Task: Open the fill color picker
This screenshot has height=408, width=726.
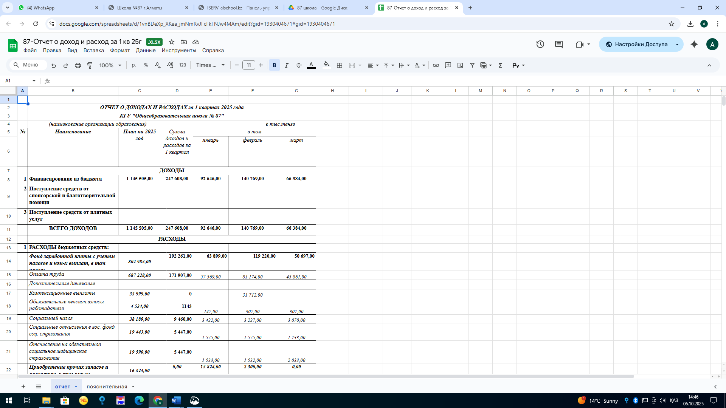Action: (327, 65)
